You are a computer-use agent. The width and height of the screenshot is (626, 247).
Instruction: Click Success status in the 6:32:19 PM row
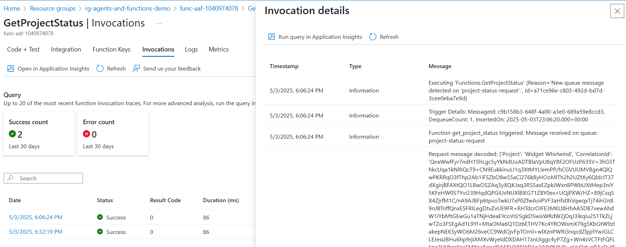point(116,232)
